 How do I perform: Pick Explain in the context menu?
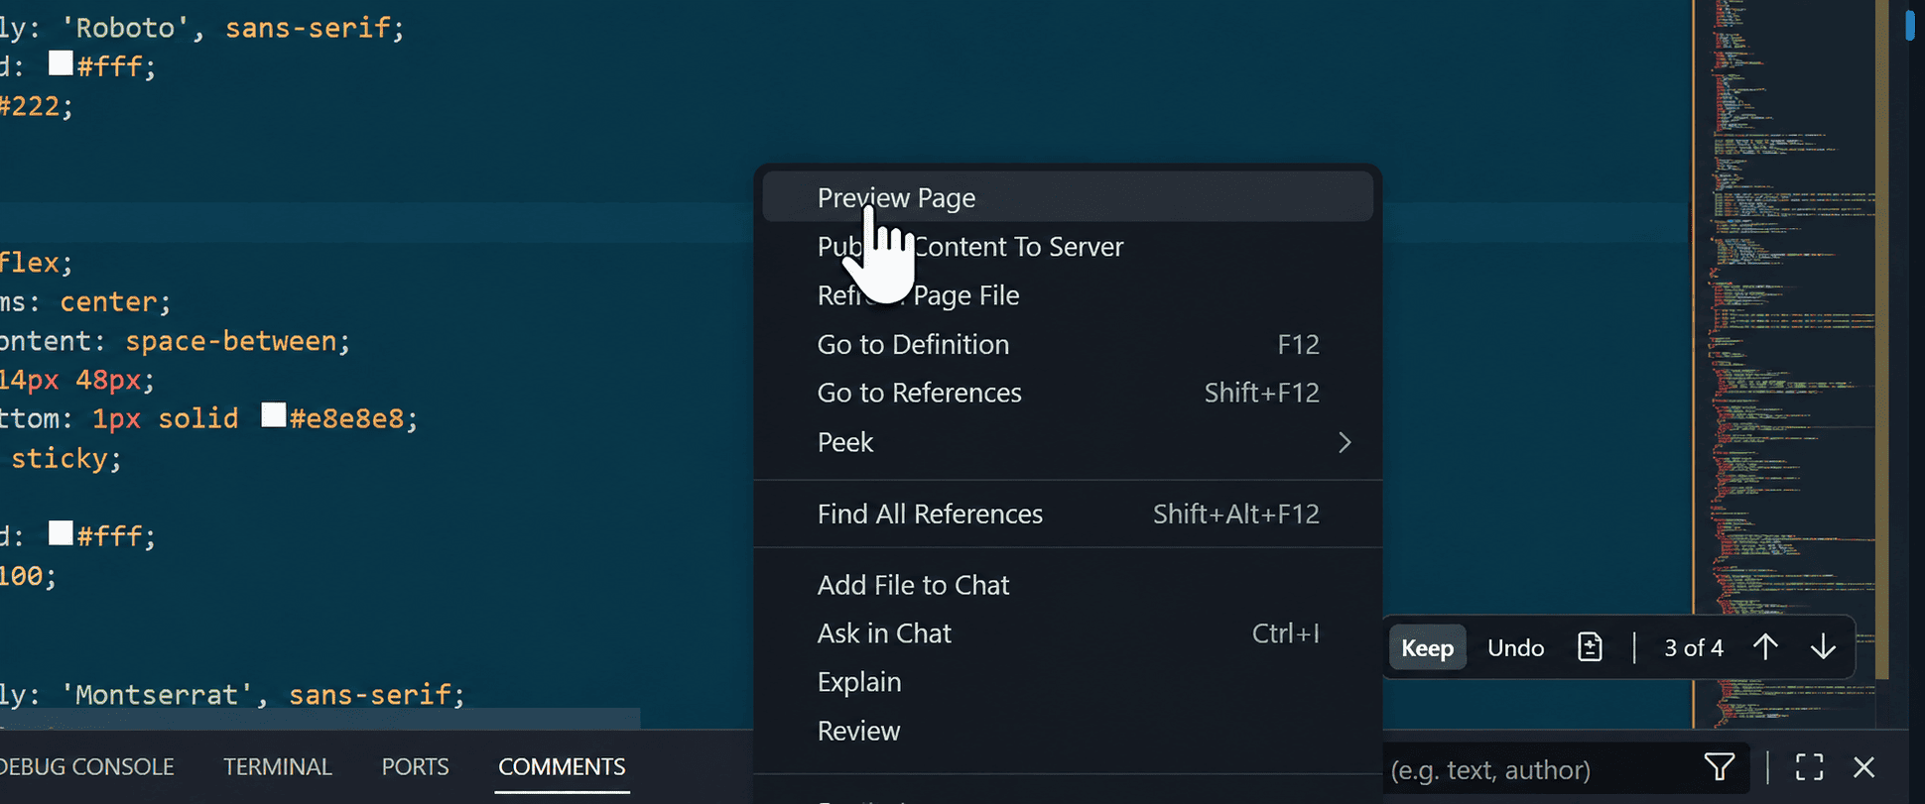(1068, 682)
